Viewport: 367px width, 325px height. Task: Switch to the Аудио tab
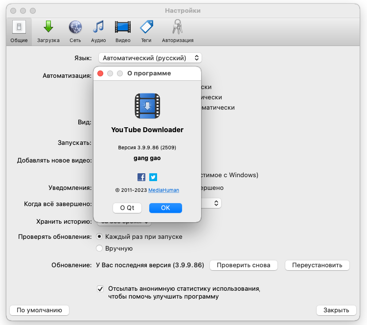click(98, 32)
